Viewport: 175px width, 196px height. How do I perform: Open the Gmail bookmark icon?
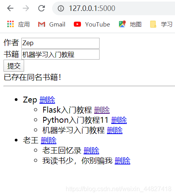click(x=42, y=24)
